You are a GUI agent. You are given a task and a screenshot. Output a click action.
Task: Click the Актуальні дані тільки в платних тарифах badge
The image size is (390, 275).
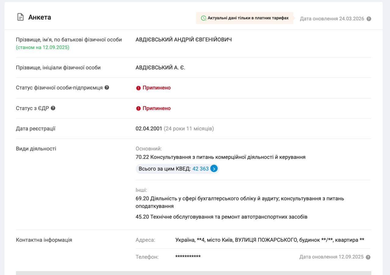pyautogui.click(x=245, y=18)
